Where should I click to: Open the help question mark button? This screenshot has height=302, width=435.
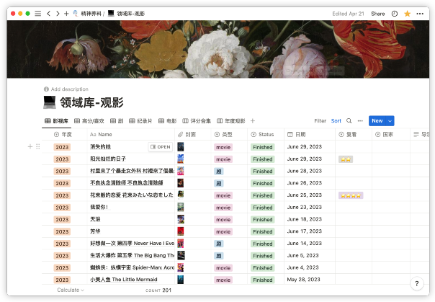(417, 284)
